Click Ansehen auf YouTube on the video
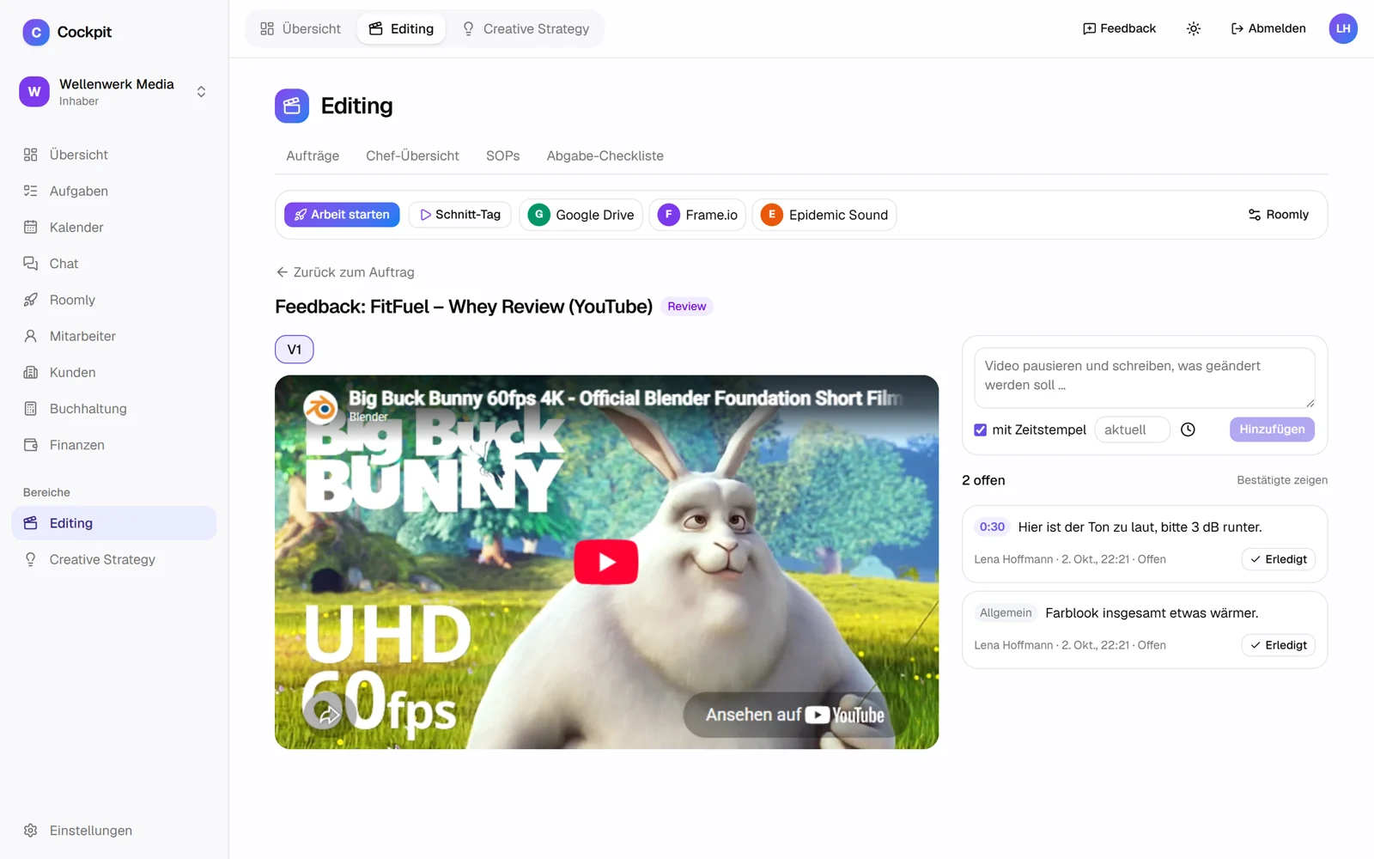 pyautogui.click(x=794, y=715)
